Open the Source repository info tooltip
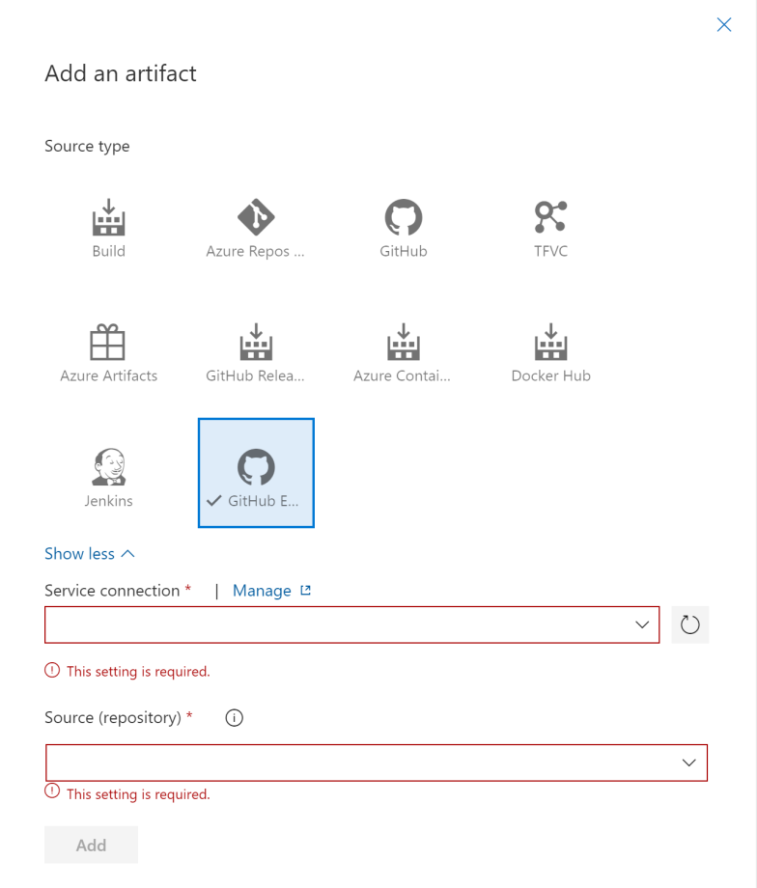 coord(234,717)
